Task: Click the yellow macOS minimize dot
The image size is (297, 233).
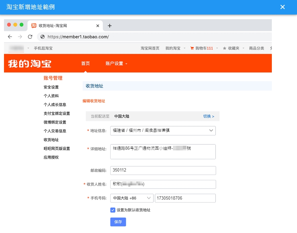Action: tap(15, 24)
